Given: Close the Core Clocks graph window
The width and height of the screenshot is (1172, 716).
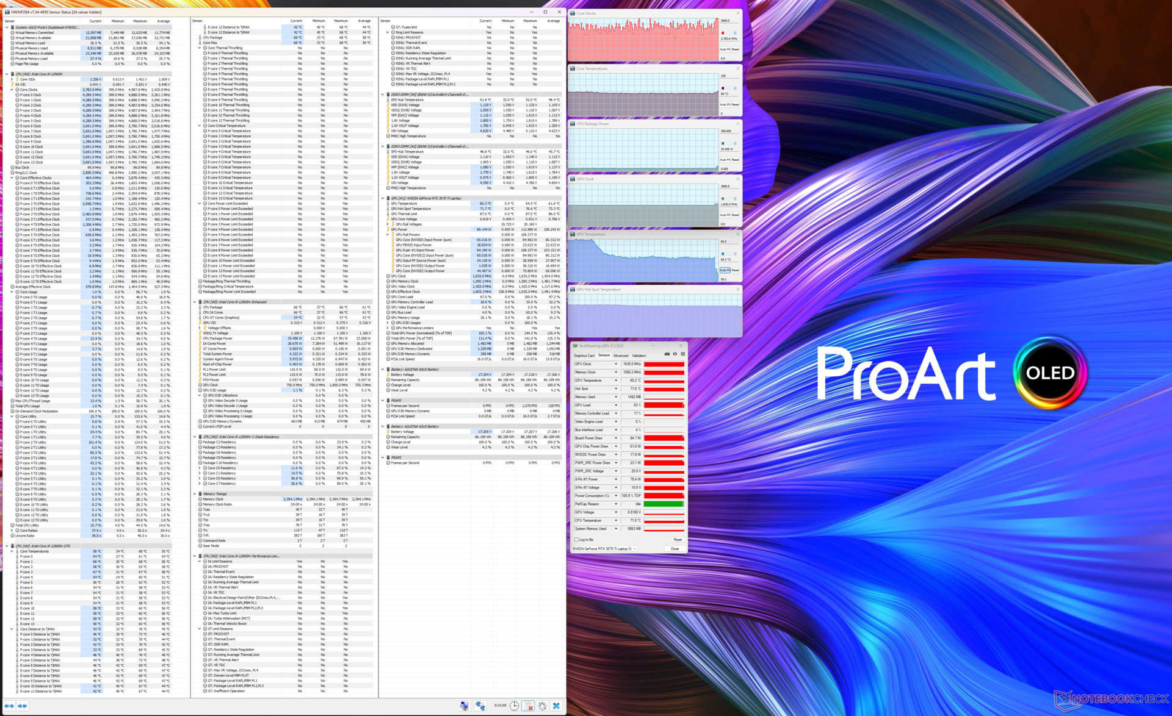Looking at the screenshot, I should (x=737, y=13).
